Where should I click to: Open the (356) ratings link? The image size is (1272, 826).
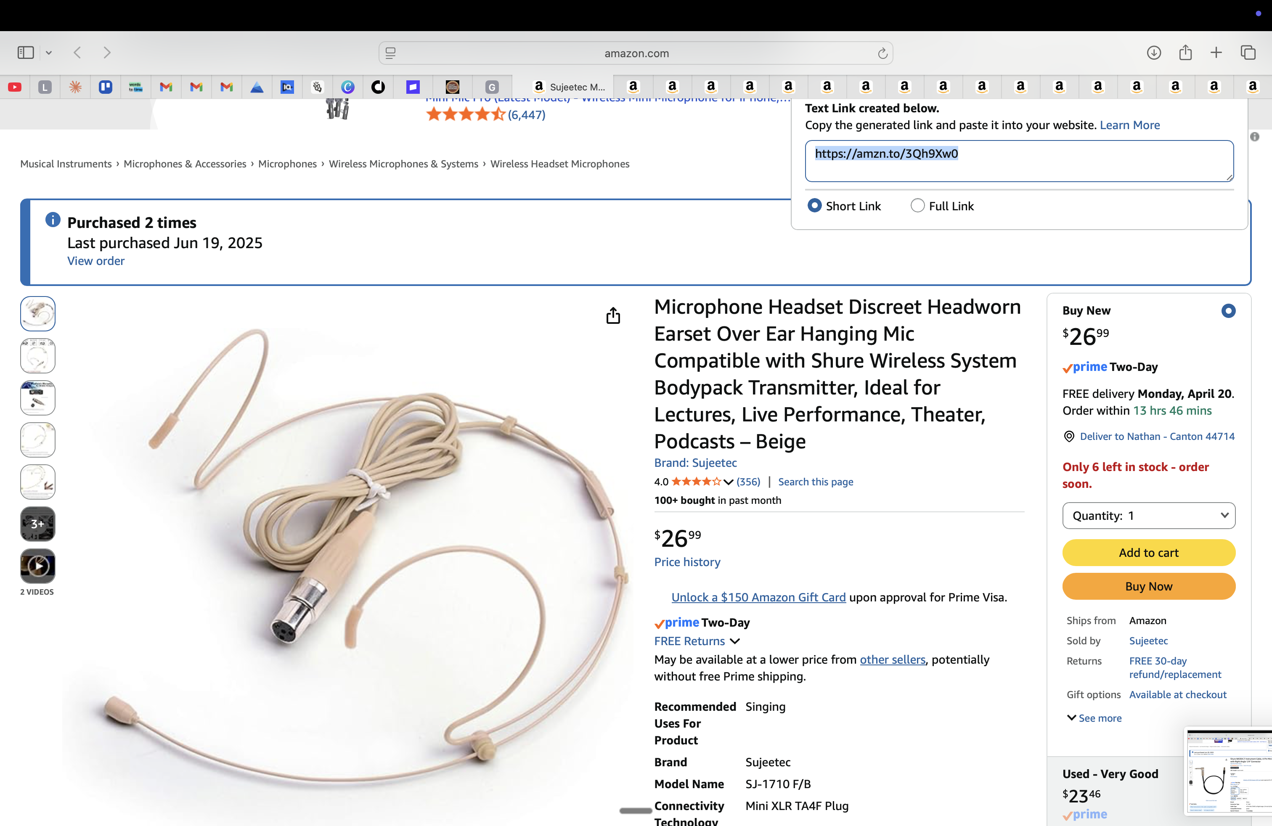coord(748,482)
